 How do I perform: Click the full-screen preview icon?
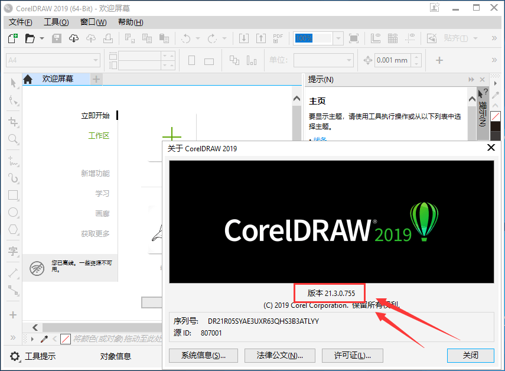point(354,38)
